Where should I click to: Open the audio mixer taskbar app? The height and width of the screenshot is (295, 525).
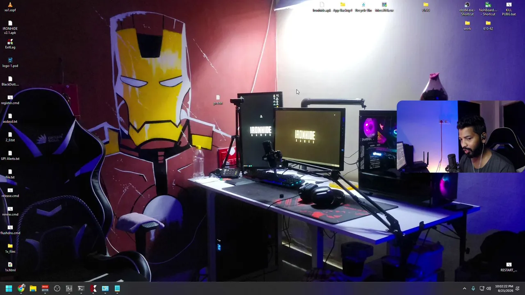pos(69,288)
